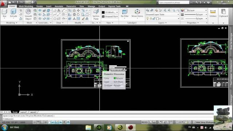Switch to the Annotate ribbon tab
Screen dimensions: 233x131
(59, 6)
